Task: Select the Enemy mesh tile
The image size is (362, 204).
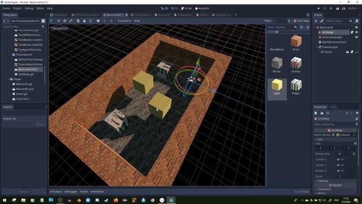Action: pos(296,65)
